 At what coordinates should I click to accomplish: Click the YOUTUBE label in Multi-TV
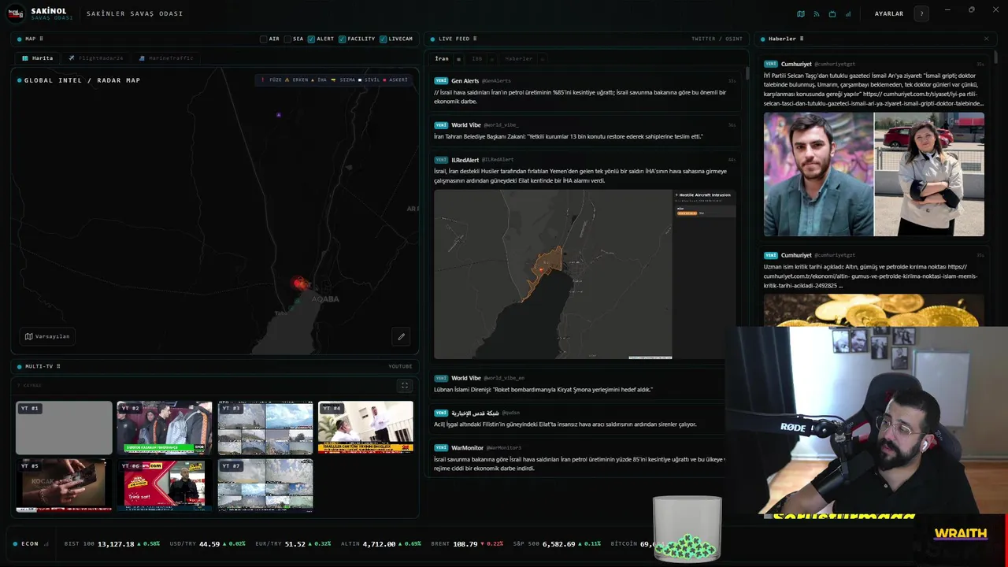pos(400,366)
